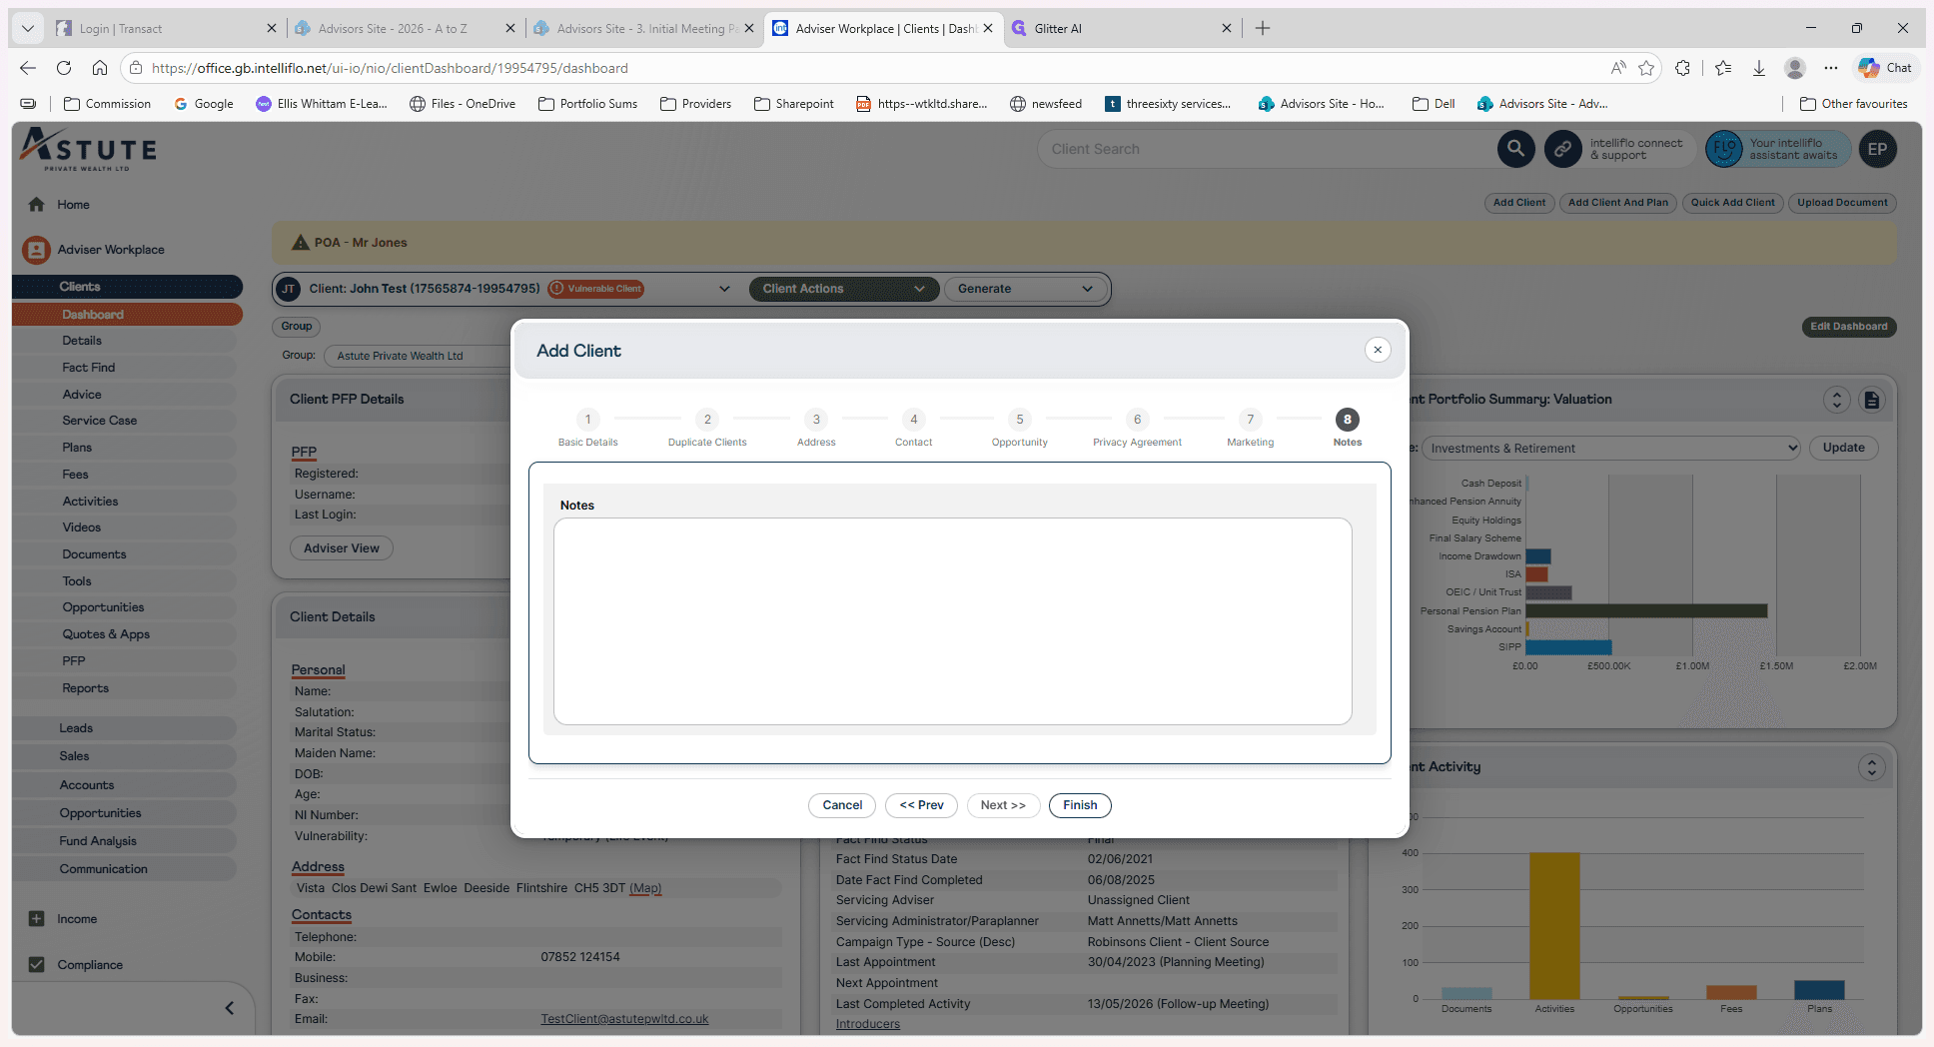The image size is (1934, 1047).
Task: Go to wizard step 7 Marketing
Action: 1250,428
